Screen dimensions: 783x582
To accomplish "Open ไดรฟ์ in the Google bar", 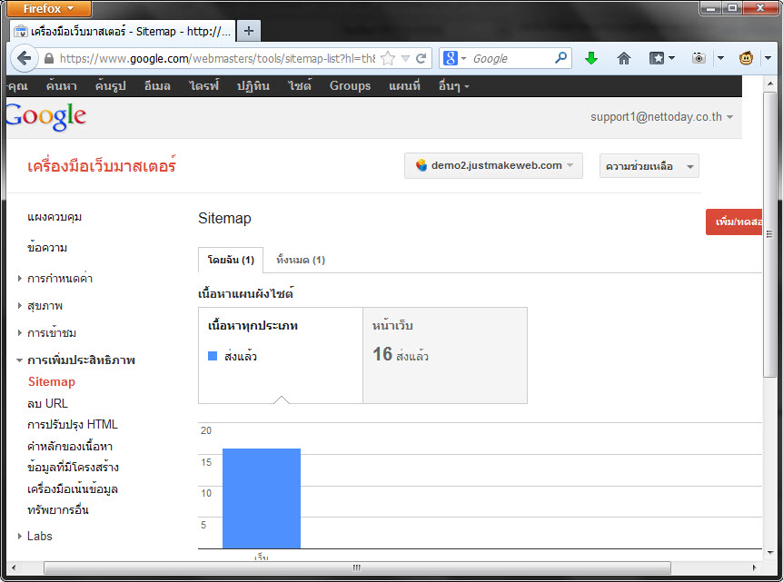I will click(x=203, y=86).
